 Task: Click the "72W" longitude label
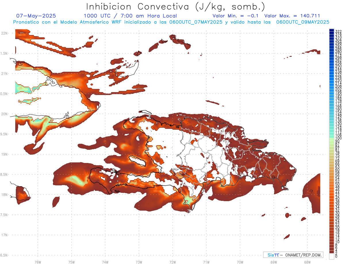click(x=172, y=262)
